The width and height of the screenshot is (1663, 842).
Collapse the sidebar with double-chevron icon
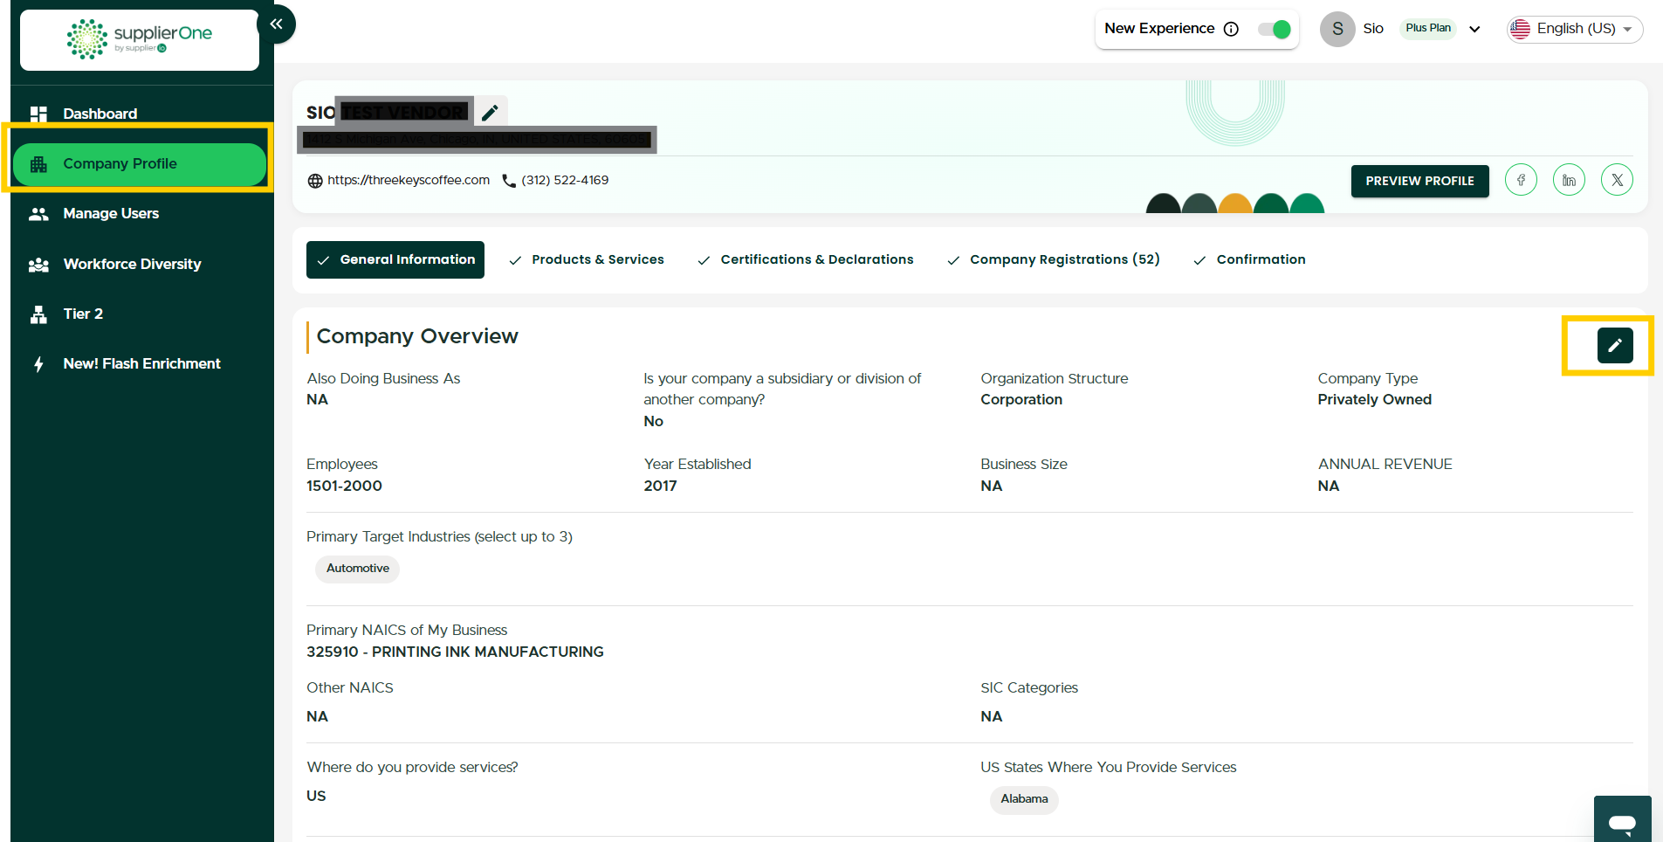tap(276, 24)
